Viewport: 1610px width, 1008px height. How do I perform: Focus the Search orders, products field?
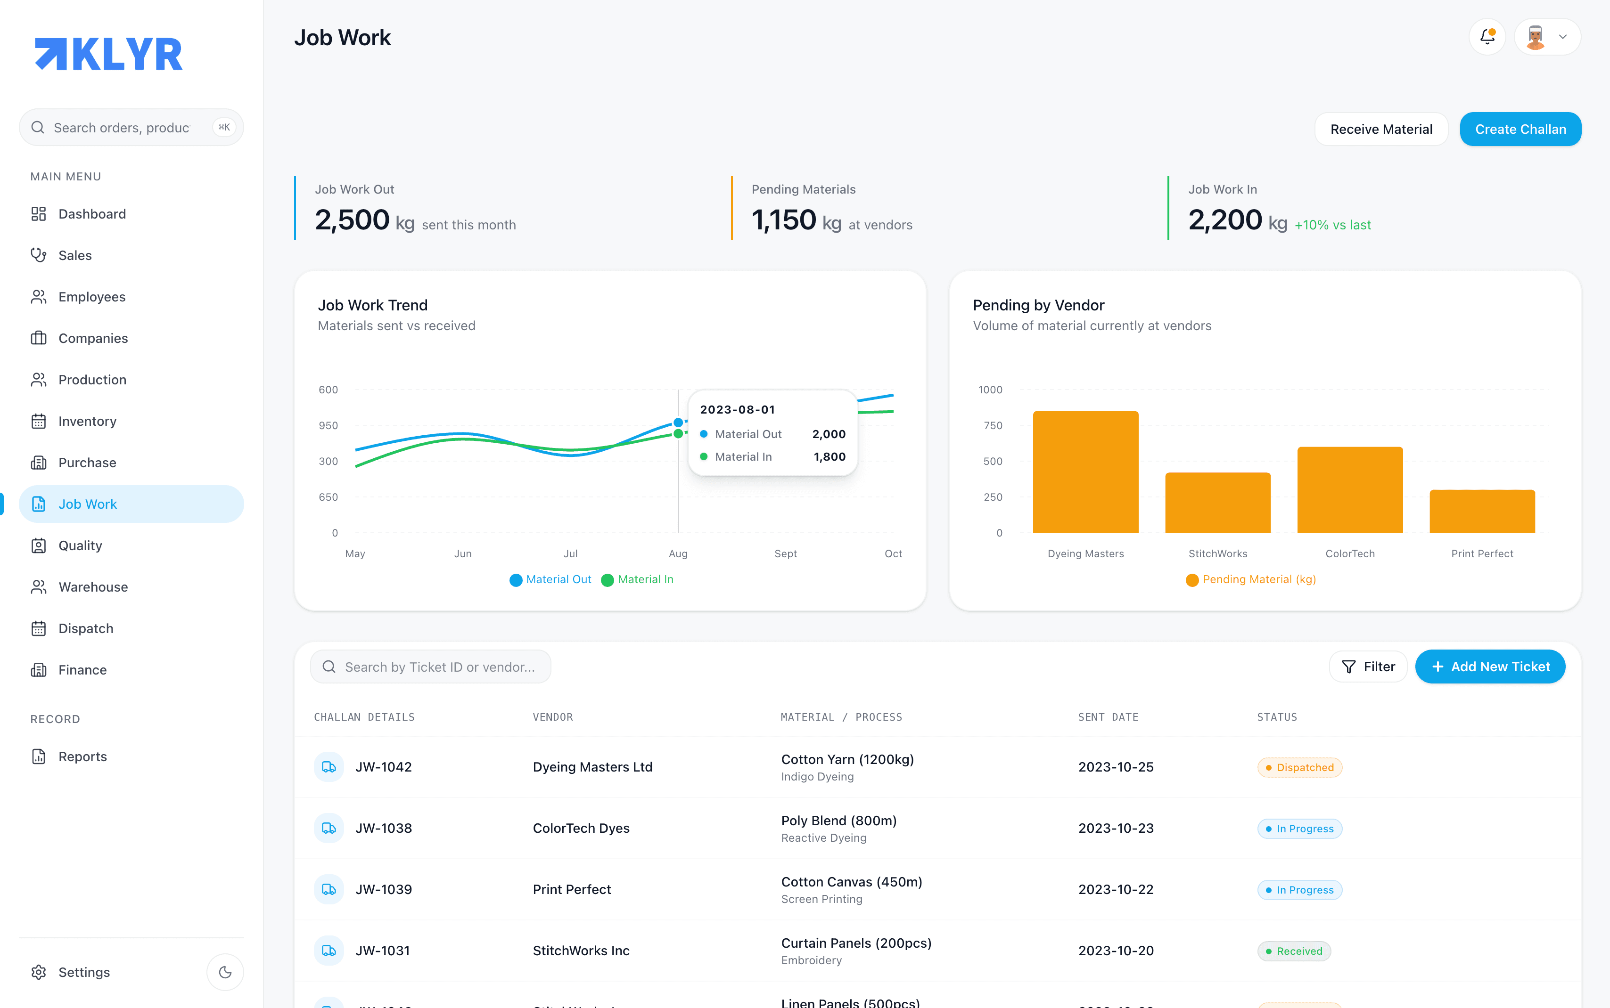click(x=131, y=127)
